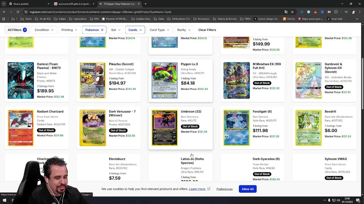Open the TEMU bookmark folder
Image resolution: width=364 pixels, height=204 pixels.
[x=245, y=19]
